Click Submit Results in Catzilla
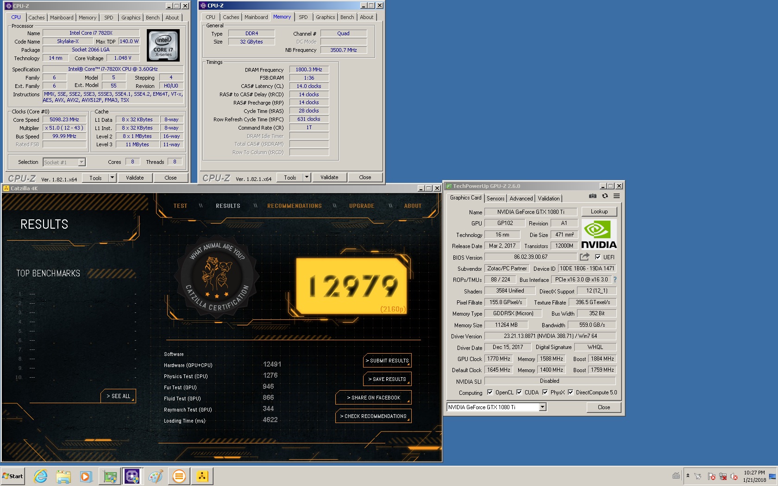 (387, 361)
